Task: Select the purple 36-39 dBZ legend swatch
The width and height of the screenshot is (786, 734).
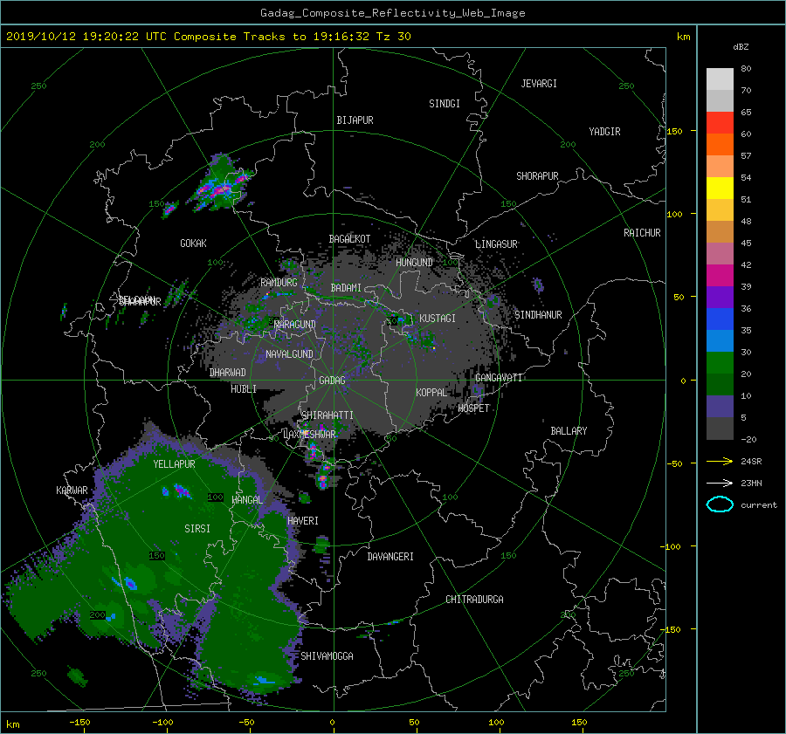Action: pyautogui.click(x=720, y=297)
